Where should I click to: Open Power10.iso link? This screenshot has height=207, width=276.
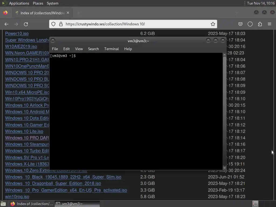tap(17, 33)
